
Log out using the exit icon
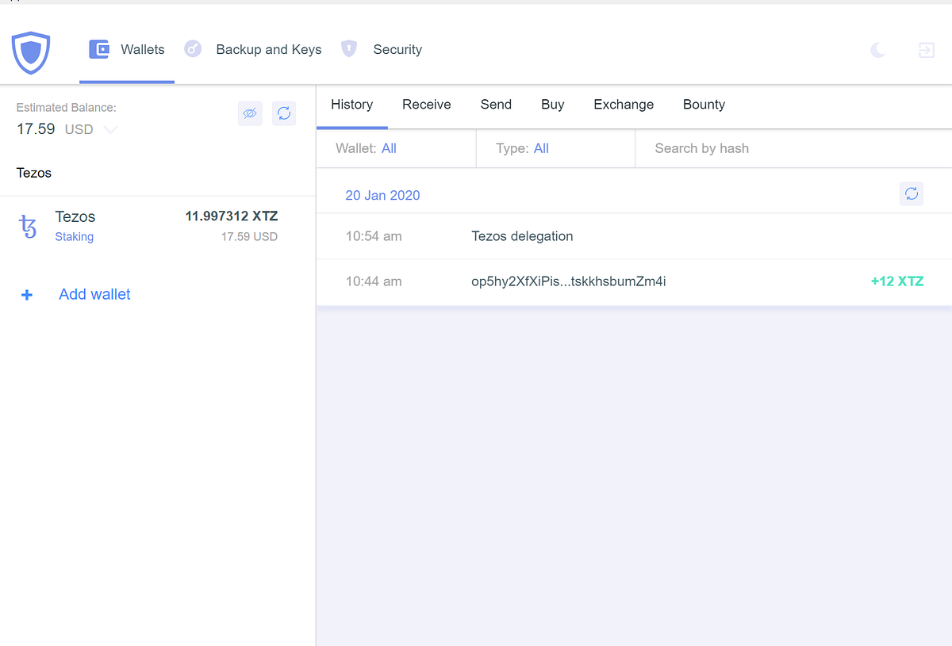(x=926, y=50)
